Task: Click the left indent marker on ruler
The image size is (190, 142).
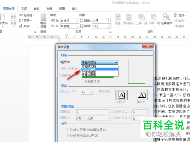Action: [59, 39]
